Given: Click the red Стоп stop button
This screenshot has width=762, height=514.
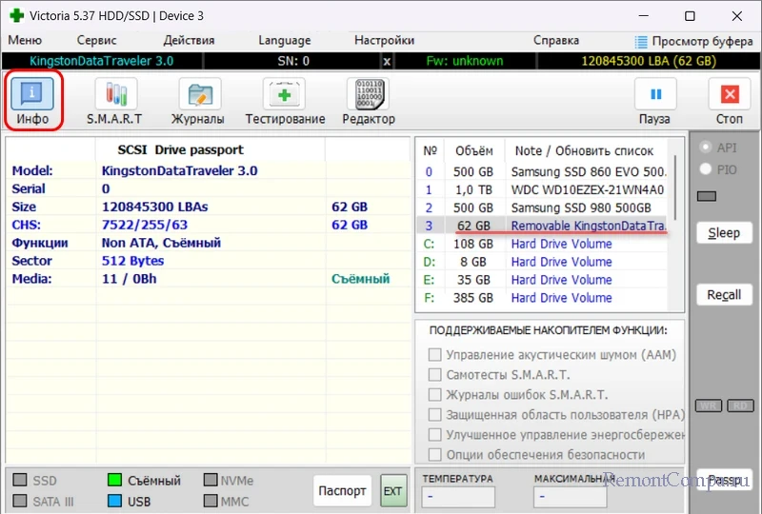Looking at the screenshot, I should (x=730, y=101).
